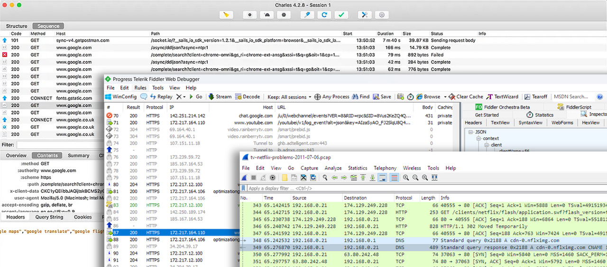
Task: Select the SyntaxView tab in Fiddler
Action: (531, 123)
